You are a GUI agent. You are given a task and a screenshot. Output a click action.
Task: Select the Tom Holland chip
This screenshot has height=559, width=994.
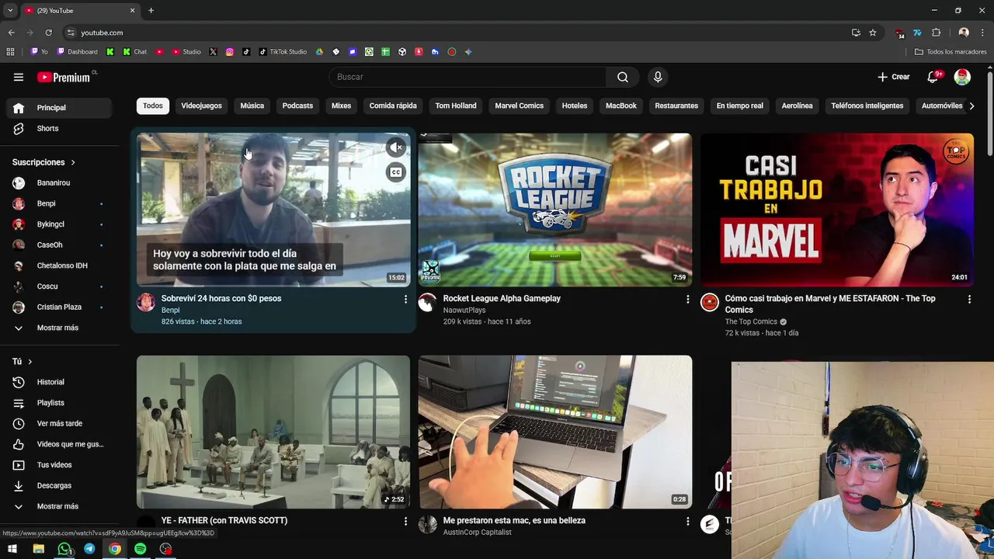tap(456, 106)
